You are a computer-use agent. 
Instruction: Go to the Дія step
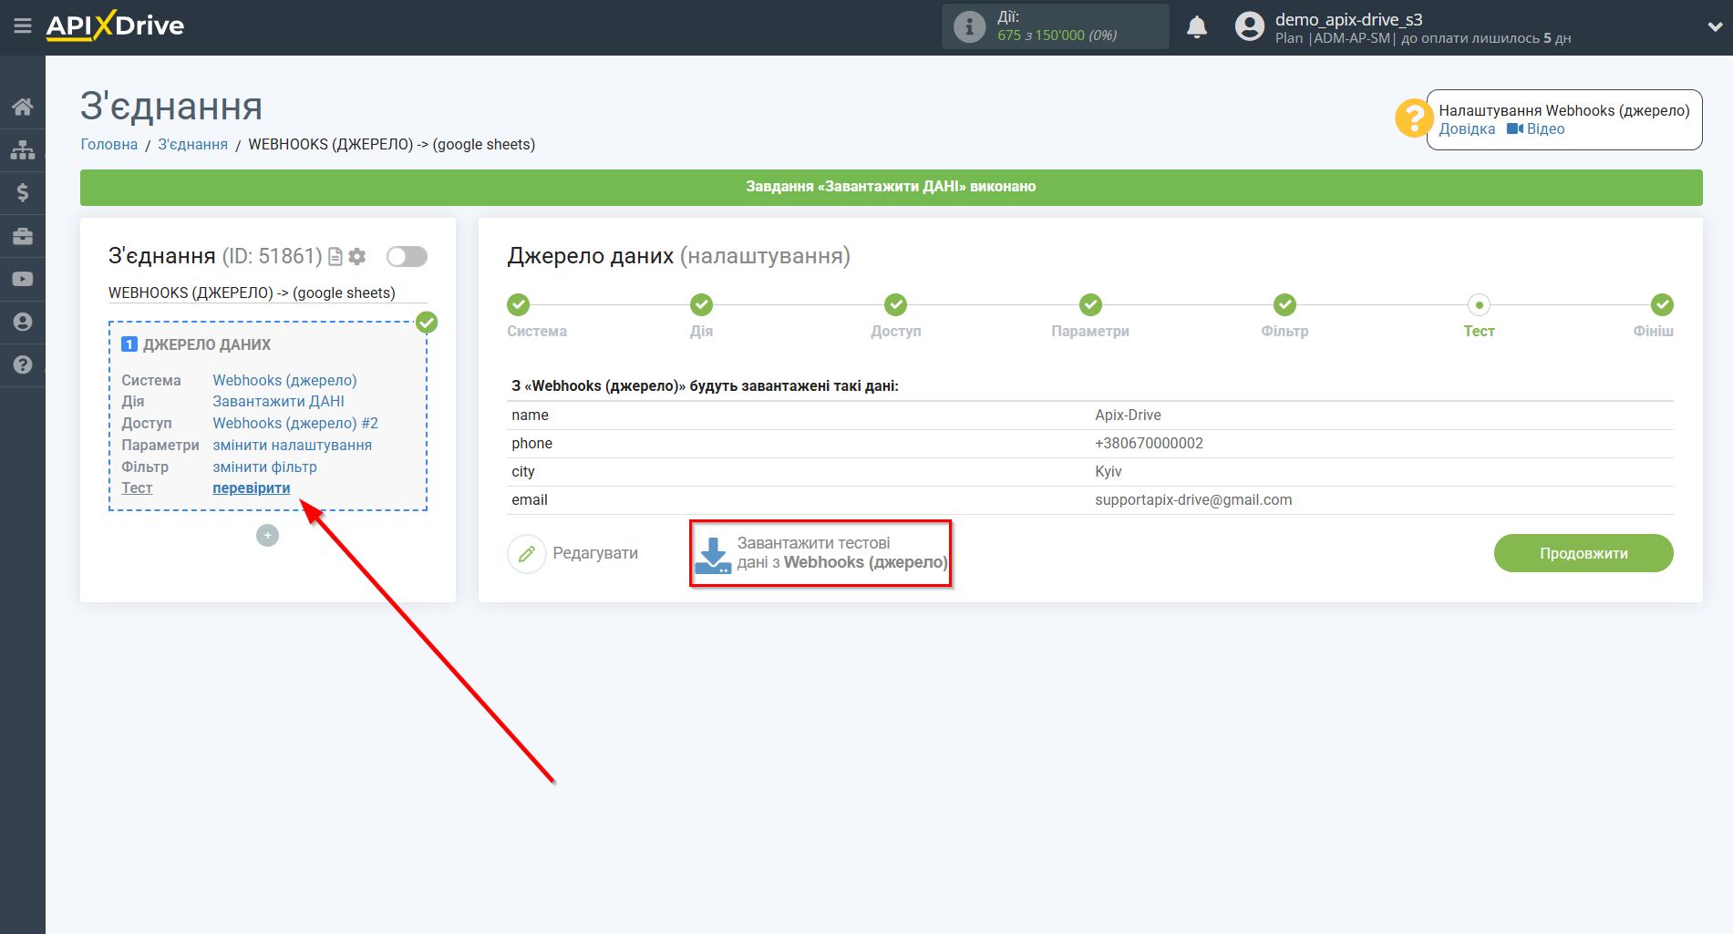[x=701, y=304]
